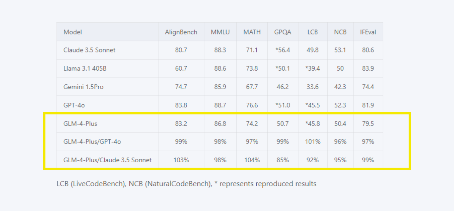Image resolution: width=454 pixels, height=211 pixels.
Task: Select the IFEval column header
Action: coord(368,32)
